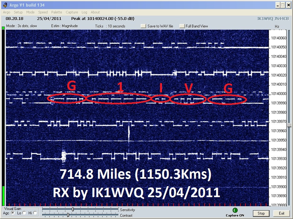Click the frequency scale scroll handle on right
The width and height of the screenshot is (293, 219).
[290, 125]
